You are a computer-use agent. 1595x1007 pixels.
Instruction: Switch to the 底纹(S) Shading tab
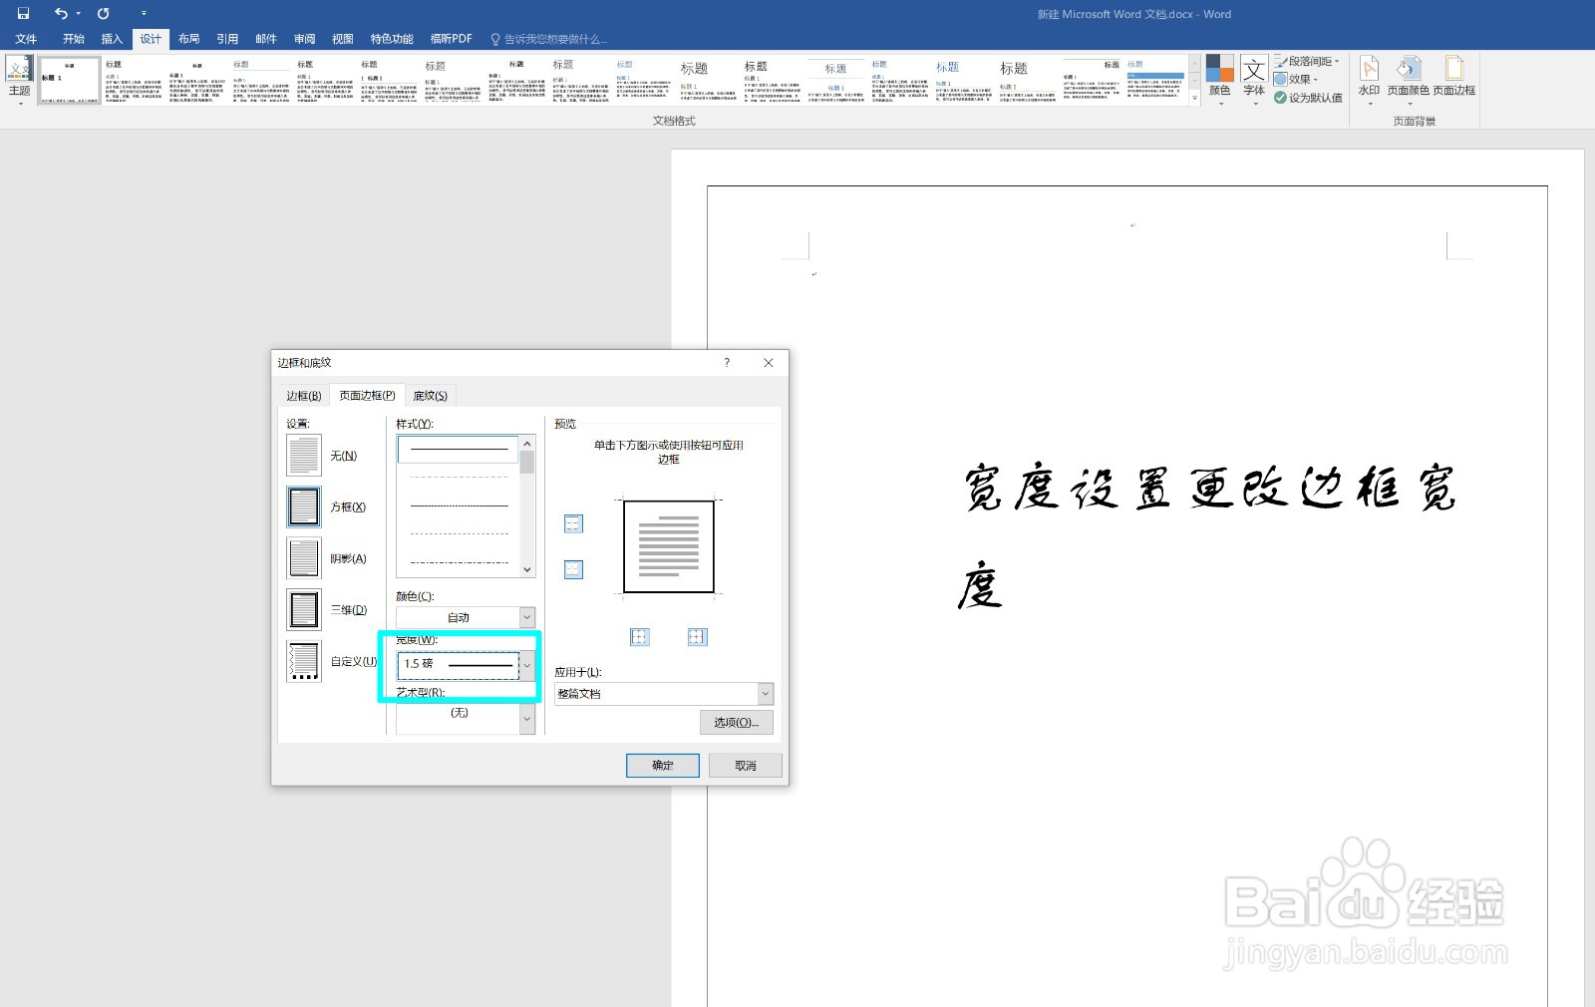(429, 395)
